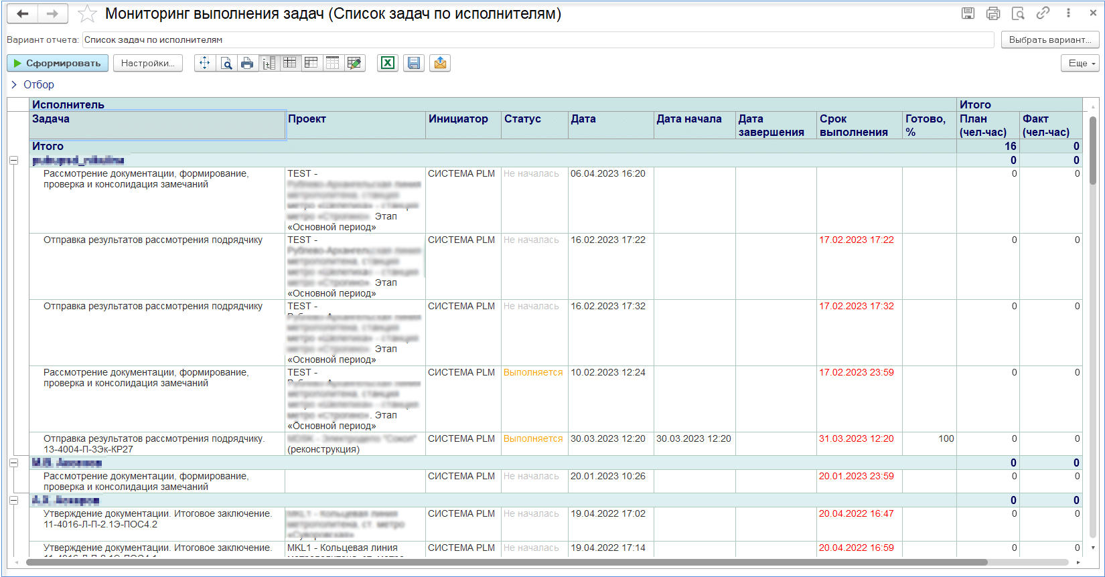Viewport: 1105px width, 577px height.
Task: Open the Еще dropdown menu
Action: click(x=1080, y=63)
